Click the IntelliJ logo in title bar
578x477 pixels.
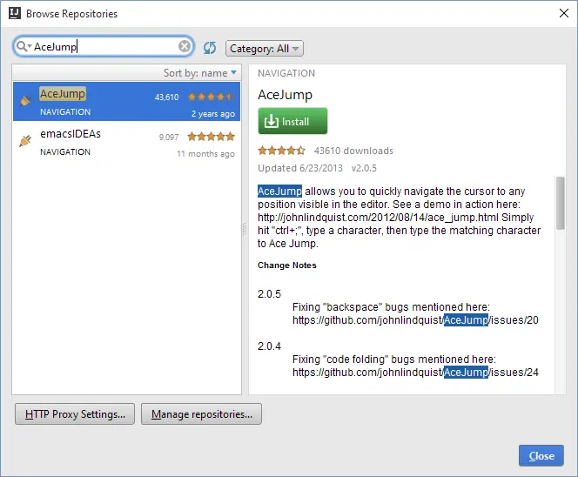pyautogui.click(x=15, y=13)
